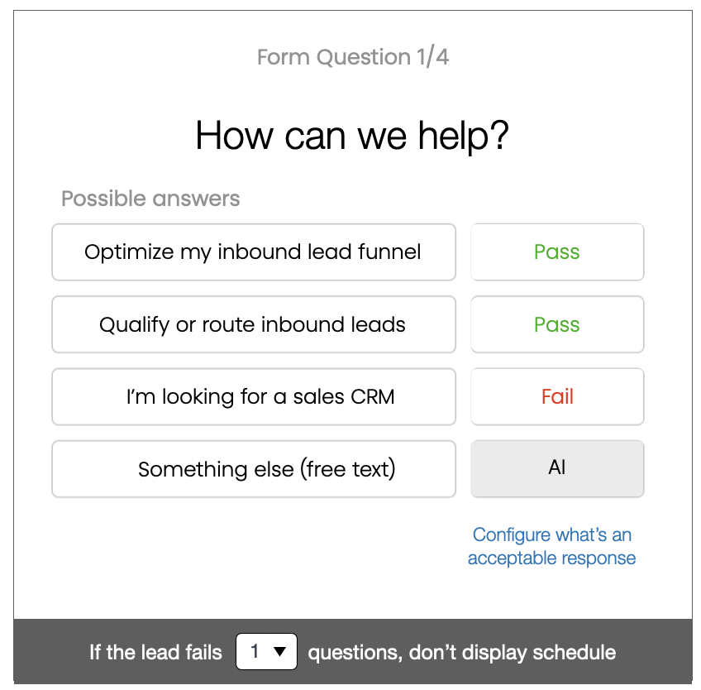Select the AI evaluation button for free text

[x=557, y=468]
